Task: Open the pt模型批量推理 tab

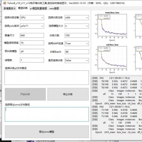Action: tap(38, 9)
